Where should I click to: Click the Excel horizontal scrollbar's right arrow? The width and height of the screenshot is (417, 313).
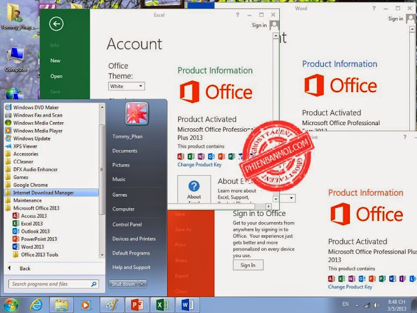pyautogui.click(x=268, y=206)
